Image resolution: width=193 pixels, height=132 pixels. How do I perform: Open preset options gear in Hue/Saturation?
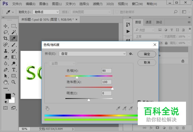point(131,54)
